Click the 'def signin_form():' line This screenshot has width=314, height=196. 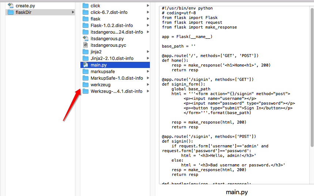pos(184,84)
